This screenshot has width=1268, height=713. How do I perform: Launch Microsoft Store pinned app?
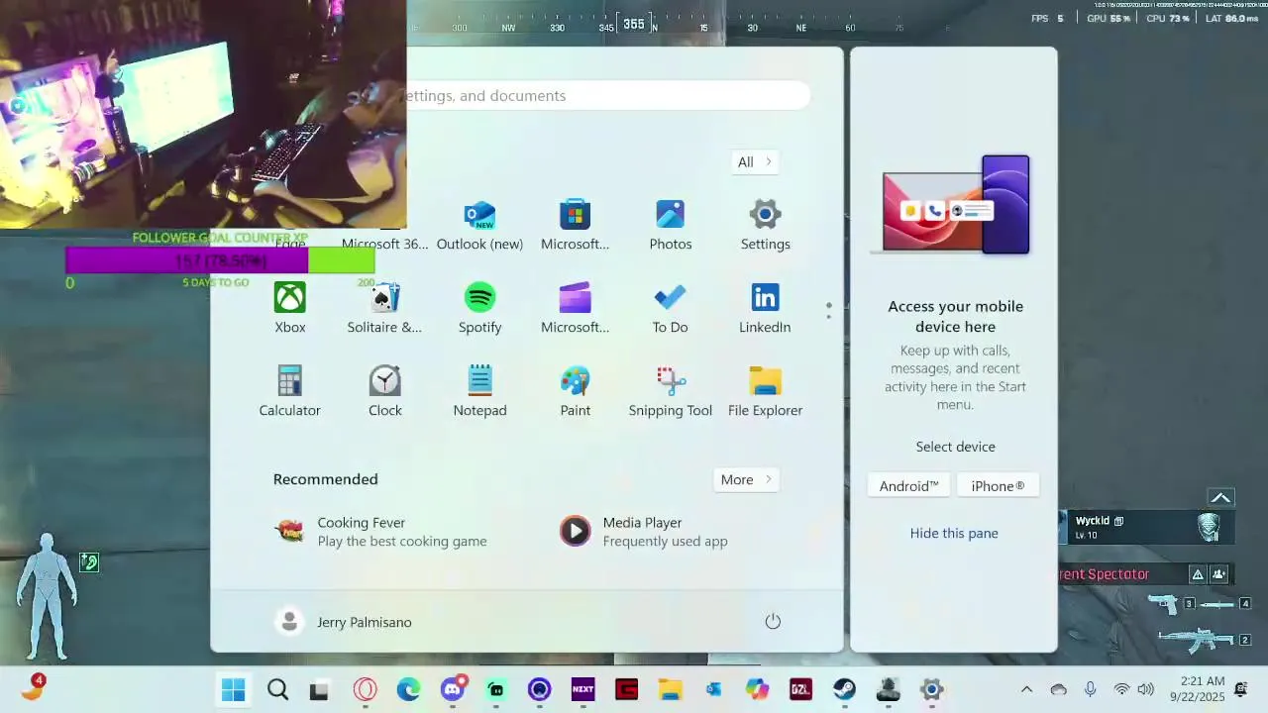click(575, 226)
